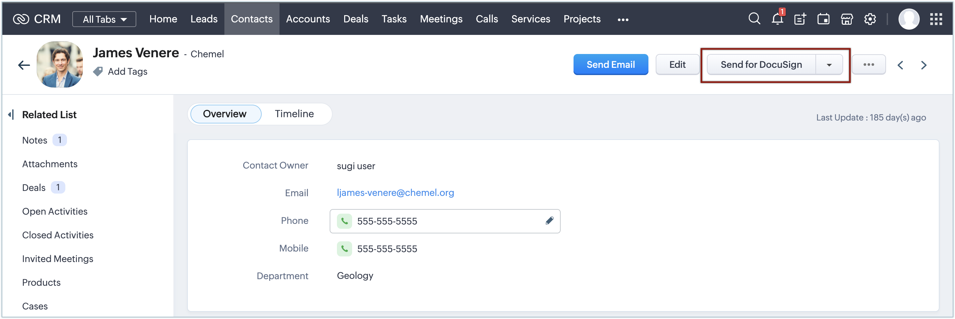The width and height of the screenshot is (955, 319).
Task: Open the calendar icon in top bar
Action: [x=823, y=19]
